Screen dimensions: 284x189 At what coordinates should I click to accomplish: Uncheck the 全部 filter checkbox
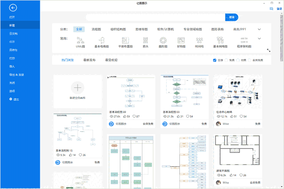tap(214, 60)
